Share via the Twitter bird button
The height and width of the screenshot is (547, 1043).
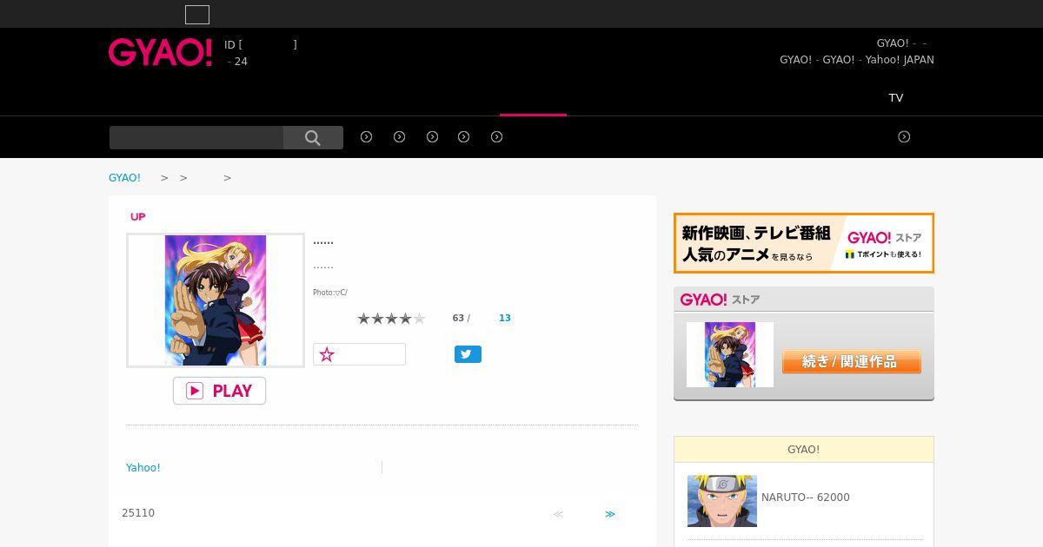[x=468, y=354]
